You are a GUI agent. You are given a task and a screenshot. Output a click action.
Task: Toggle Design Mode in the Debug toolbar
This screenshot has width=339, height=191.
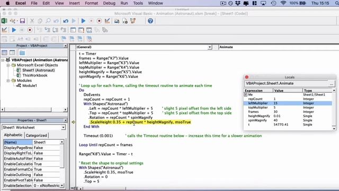[x=4, y=30]
